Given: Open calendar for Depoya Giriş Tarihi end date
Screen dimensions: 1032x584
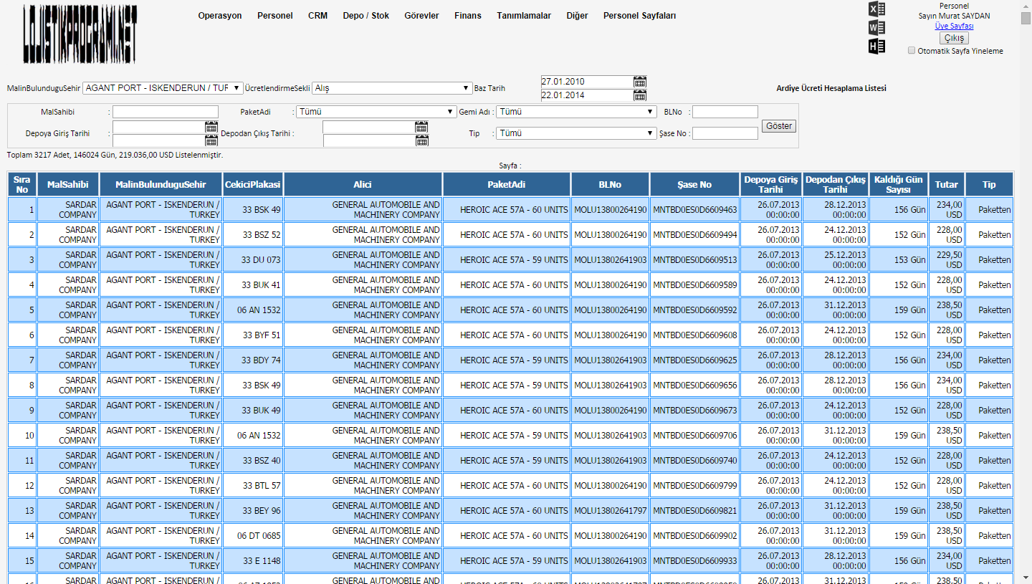Looking at the screenshot, I should pos(211,140).
